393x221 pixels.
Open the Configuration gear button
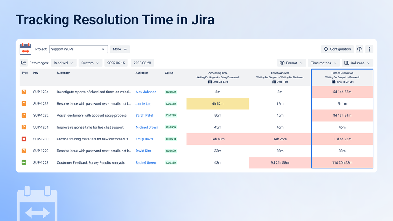(x=338, y=49)
